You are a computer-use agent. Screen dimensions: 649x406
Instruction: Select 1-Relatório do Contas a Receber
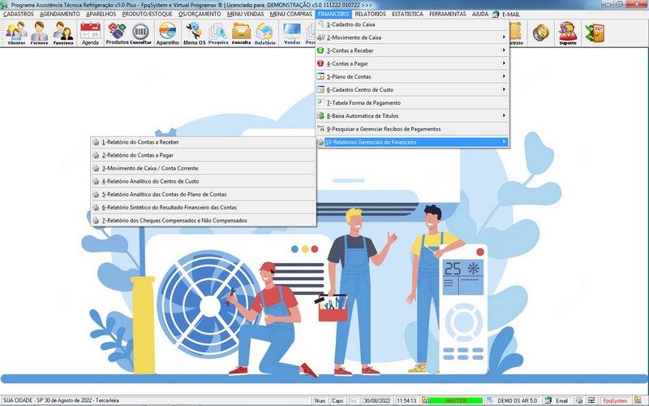(140, 142)
